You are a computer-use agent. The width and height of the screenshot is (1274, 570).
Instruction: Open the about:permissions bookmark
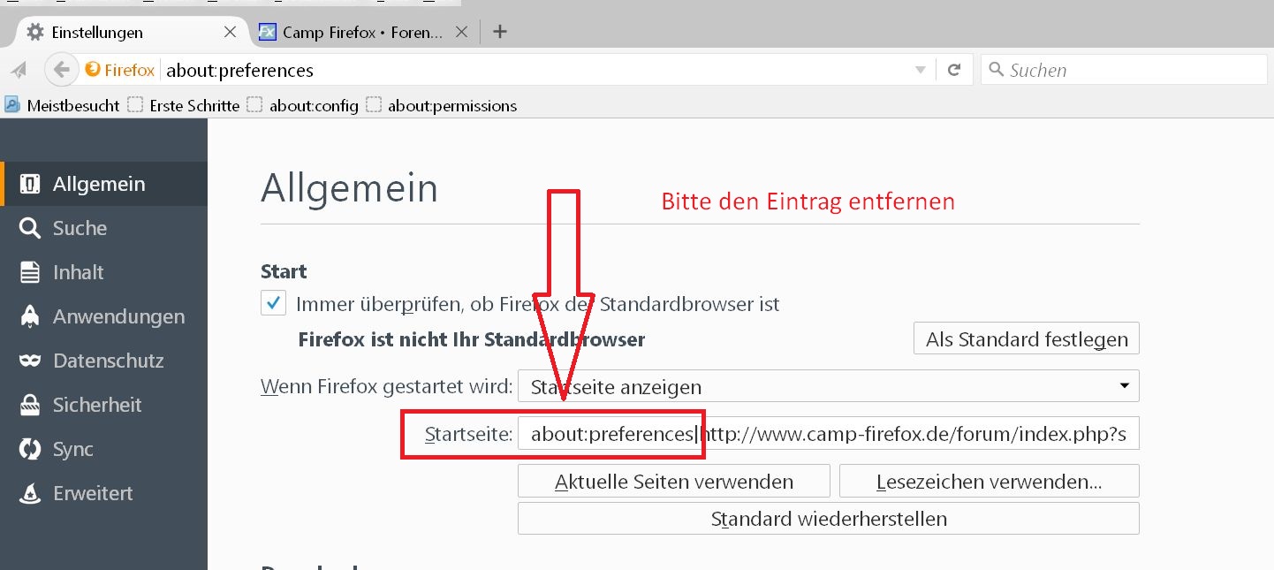point(442,105)
